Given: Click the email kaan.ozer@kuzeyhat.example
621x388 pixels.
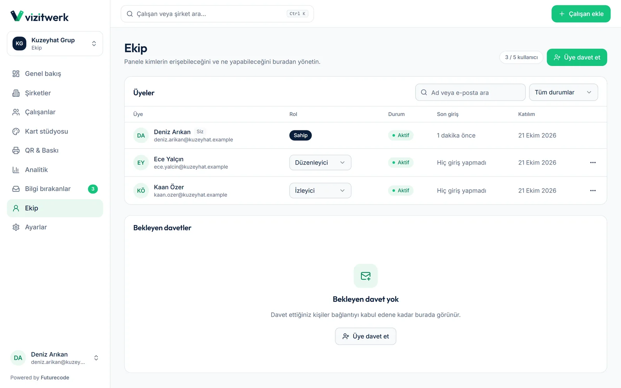Looking at the screenshot, I should click(191, 195).
